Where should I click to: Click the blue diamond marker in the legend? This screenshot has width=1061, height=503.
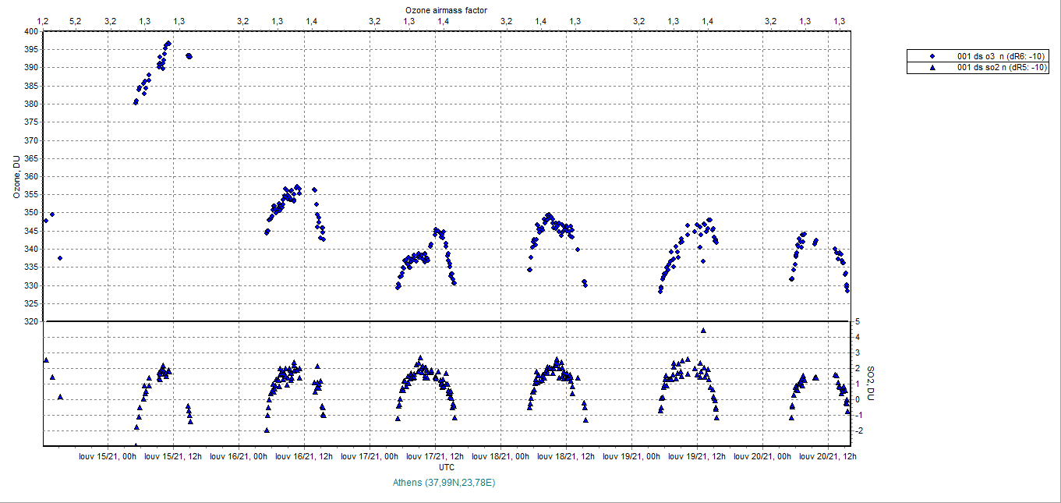pos(932,56)
